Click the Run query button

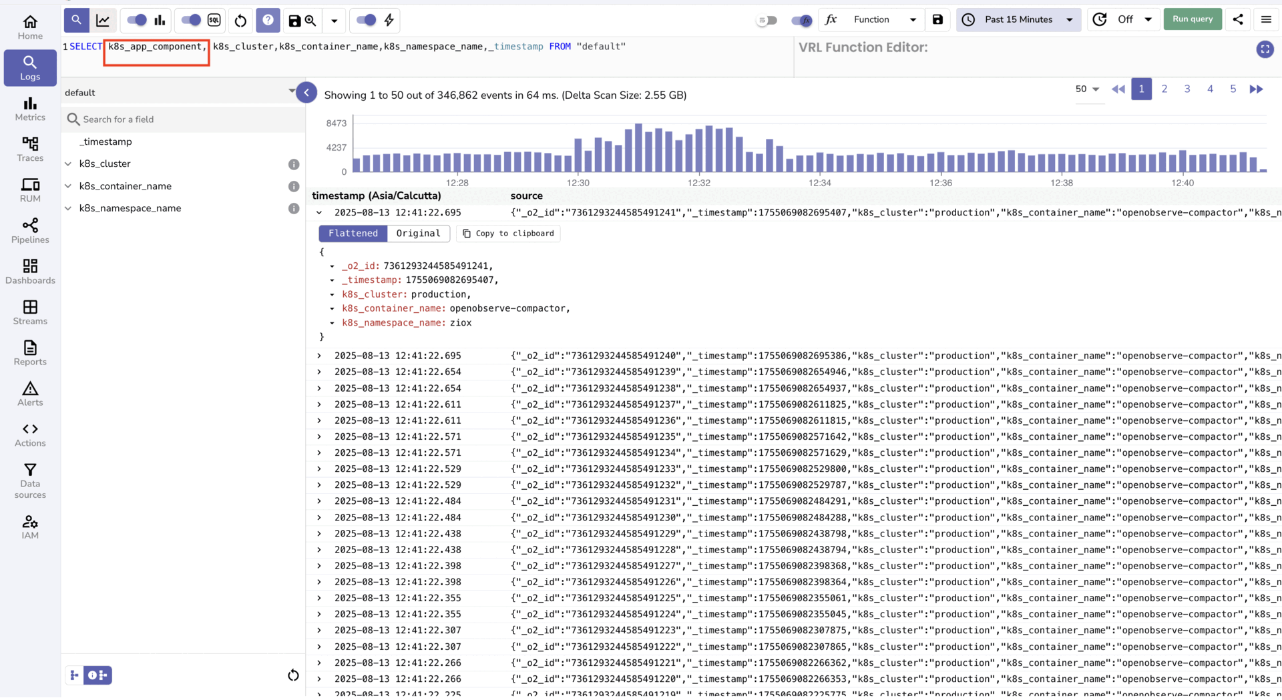[1193, 19]
